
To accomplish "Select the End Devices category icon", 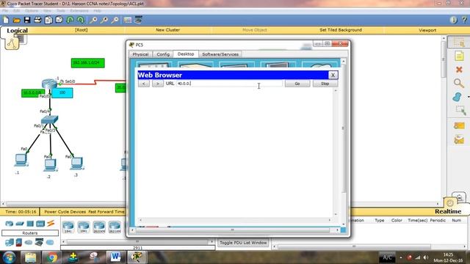I will (10, 243).
